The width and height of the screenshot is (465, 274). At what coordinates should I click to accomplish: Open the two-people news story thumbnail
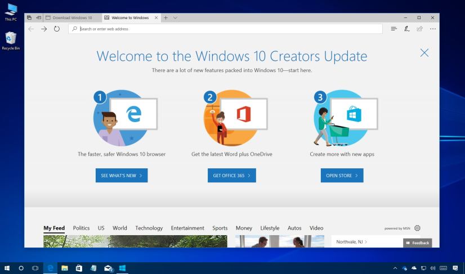click(280, 241)
